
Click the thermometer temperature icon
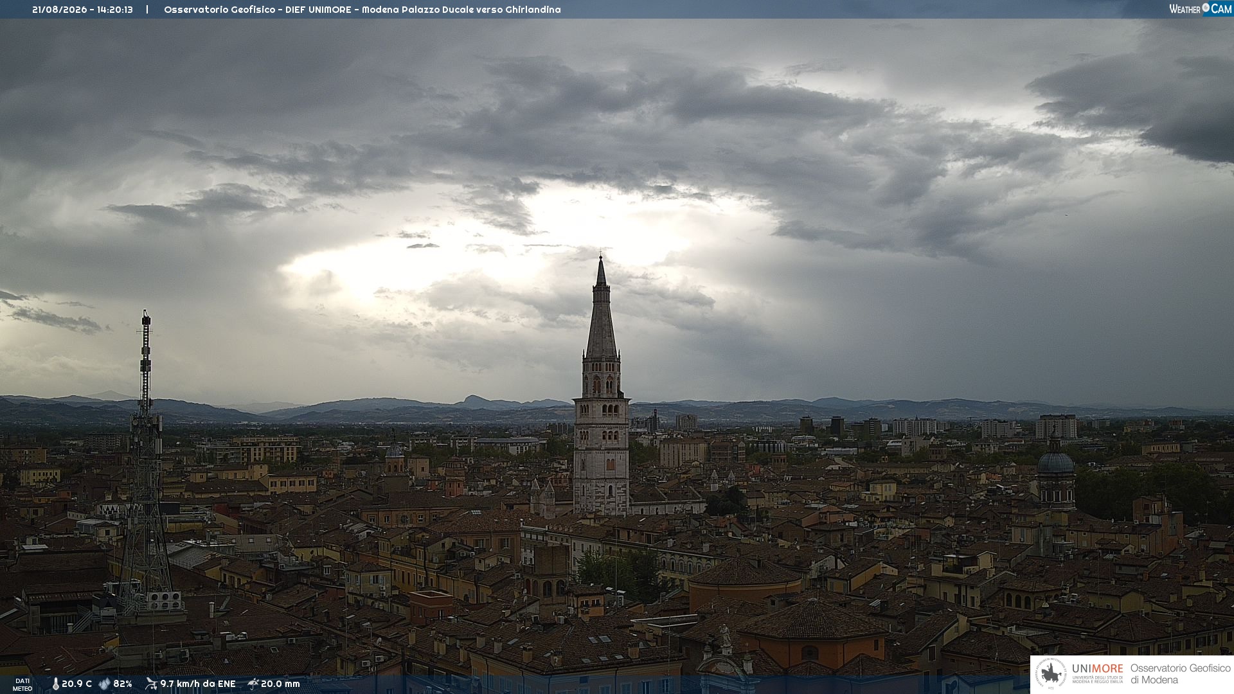click(x=55, y=684)
